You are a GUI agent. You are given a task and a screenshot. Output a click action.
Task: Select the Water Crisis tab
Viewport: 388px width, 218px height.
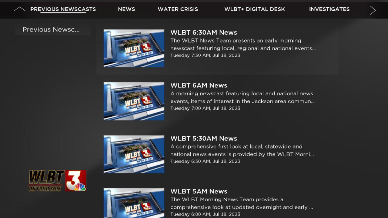[x=178, y=9]
